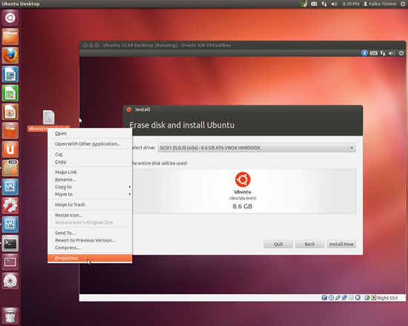The image size is (408, 326).
Task: Launch LibreOffice Calc from the dock
Action: 10,93
